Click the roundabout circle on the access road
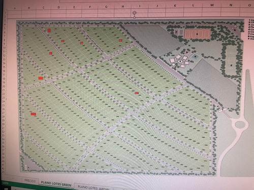 (x=240, y=125)
